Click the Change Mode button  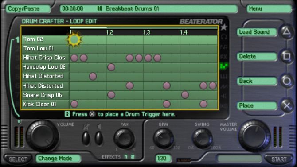click(x=58, y=158)
